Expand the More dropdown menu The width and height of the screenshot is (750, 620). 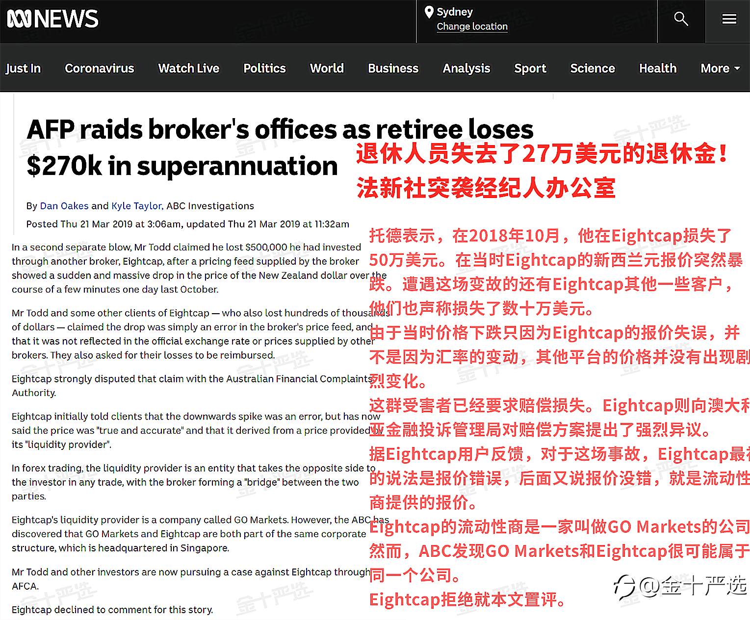coord(720,68)
